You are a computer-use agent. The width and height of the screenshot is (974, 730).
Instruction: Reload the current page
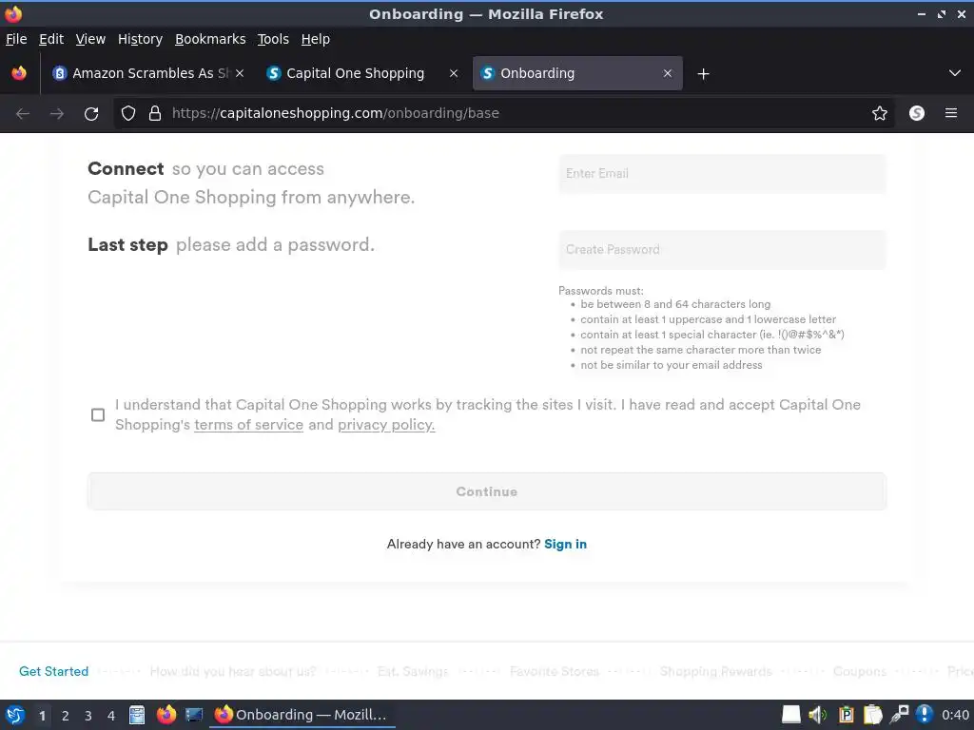pyautogui.click(x=91, y=114)
